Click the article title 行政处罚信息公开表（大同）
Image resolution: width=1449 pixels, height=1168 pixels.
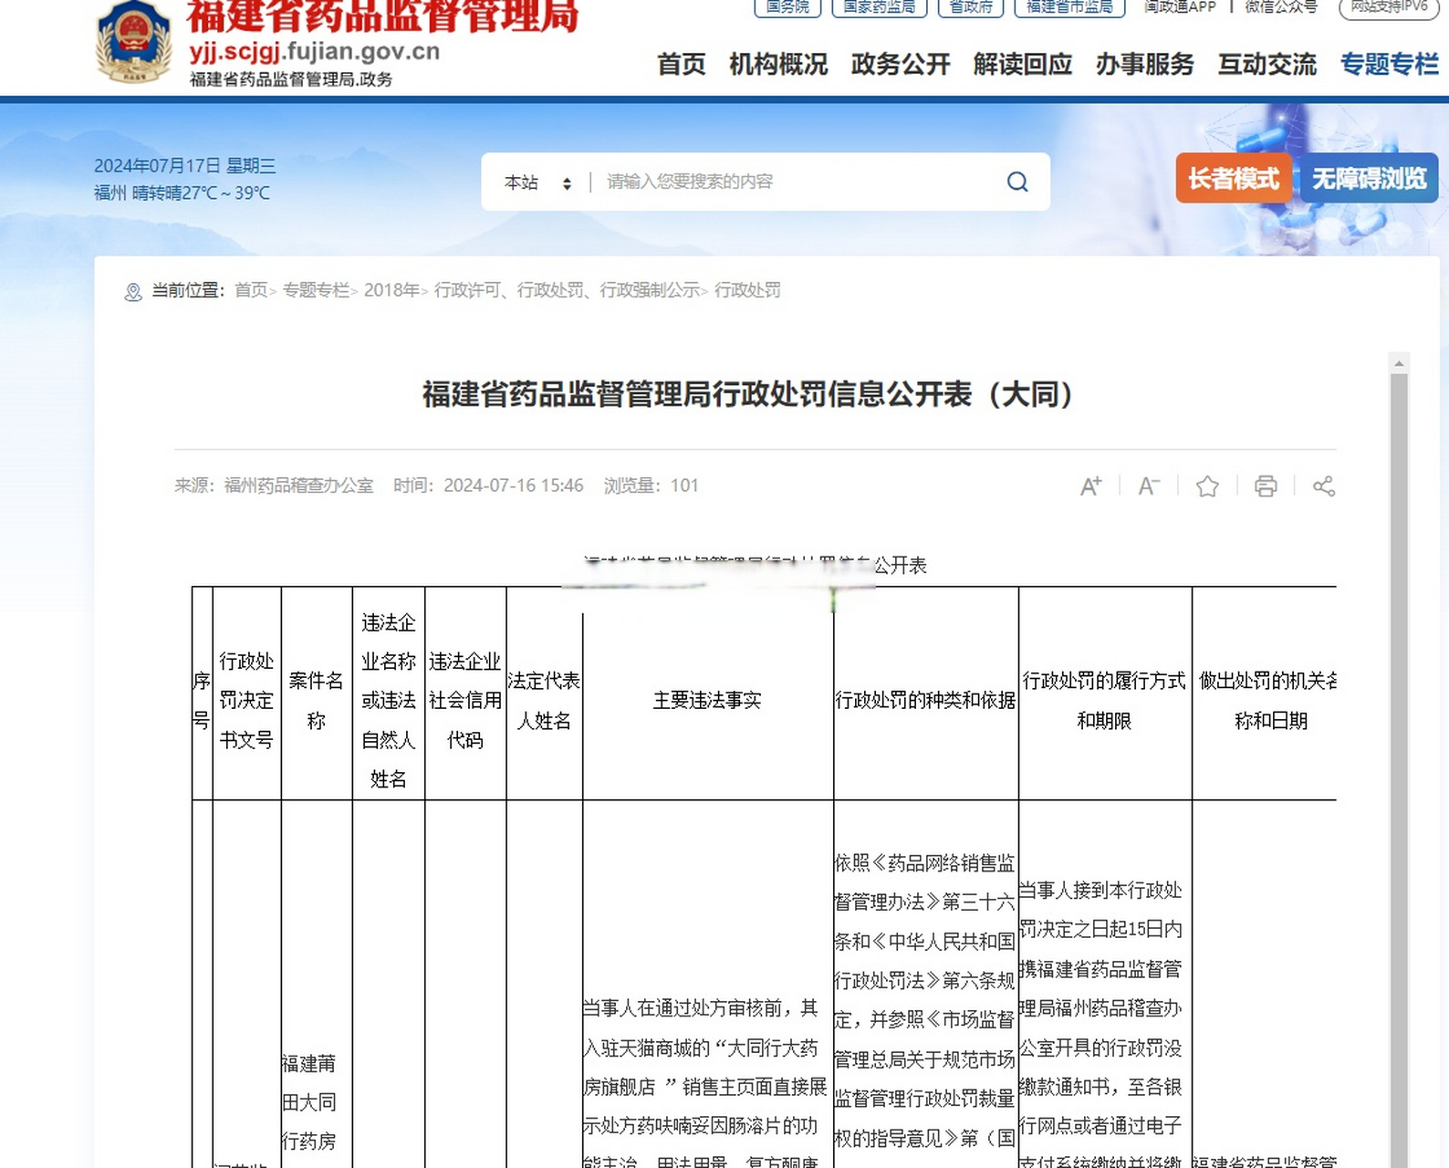[x=748, y=394]
